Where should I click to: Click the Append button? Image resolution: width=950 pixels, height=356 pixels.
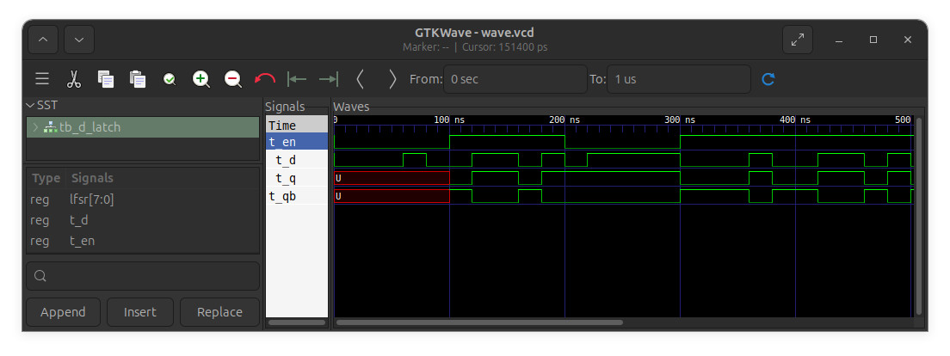(x=63, y=312)
